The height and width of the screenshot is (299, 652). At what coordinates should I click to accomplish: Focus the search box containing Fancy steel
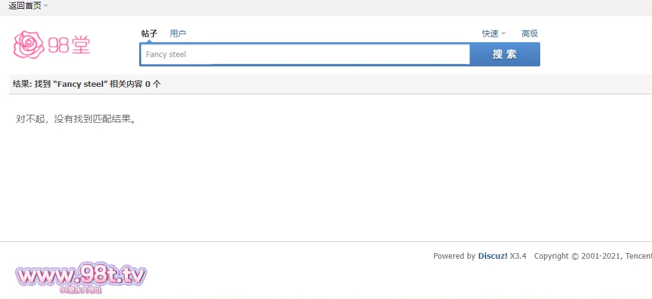(304, 54)
